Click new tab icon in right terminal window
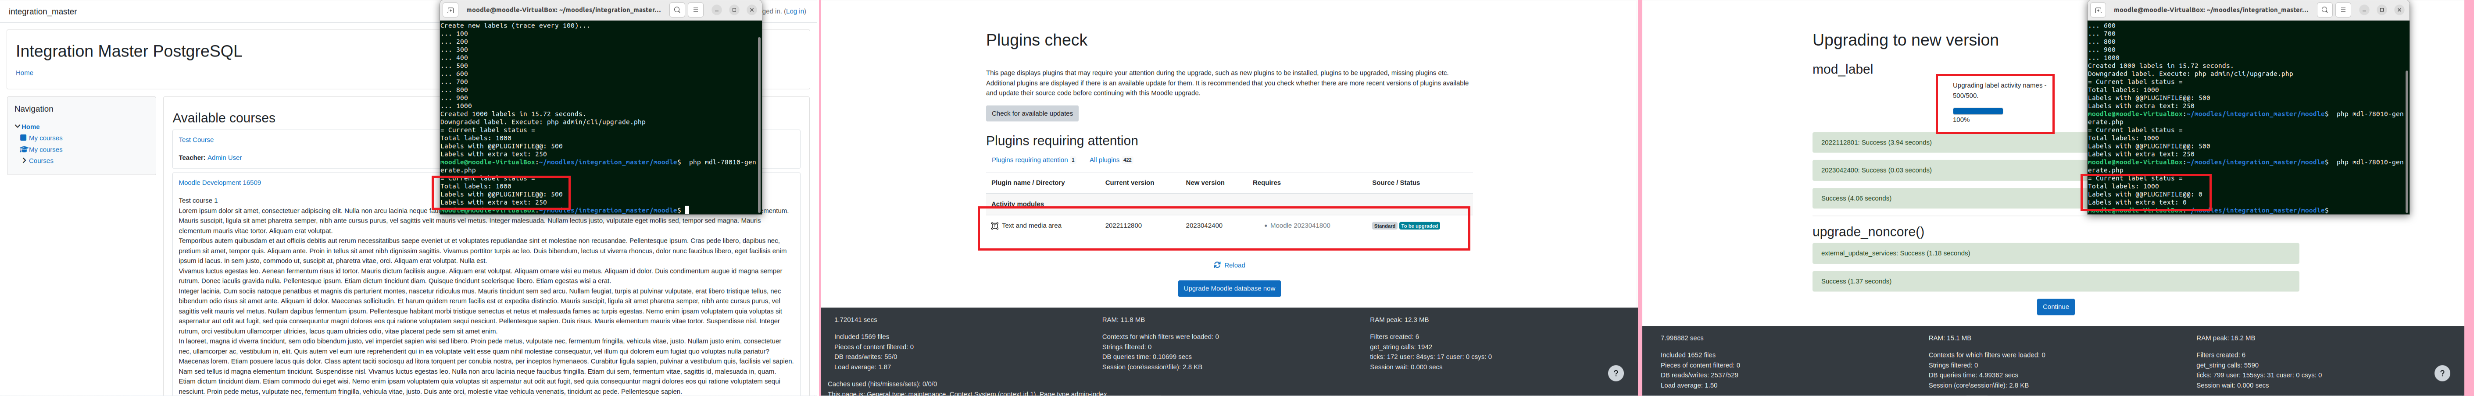Image resolution: width=2474 pixels, height=396 pixels. coord(2098,10)
